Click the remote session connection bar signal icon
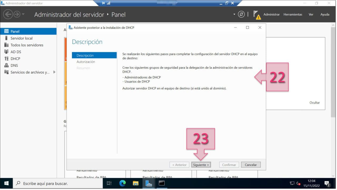The width and height of the screenshot is (337, 190). pos(108,3)
